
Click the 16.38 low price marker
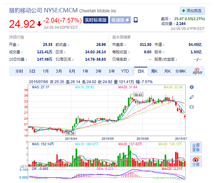coord(70,133)
